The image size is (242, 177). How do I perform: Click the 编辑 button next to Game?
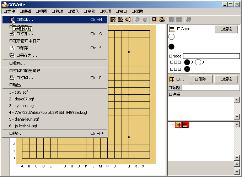[226, 29]
